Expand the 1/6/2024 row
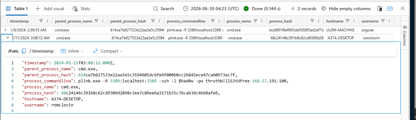 pos(5,30)
